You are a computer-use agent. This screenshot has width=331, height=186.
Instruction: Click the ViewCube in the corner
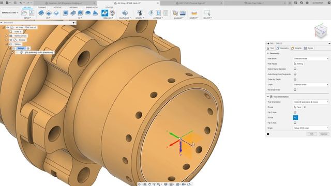pos(321,31)
